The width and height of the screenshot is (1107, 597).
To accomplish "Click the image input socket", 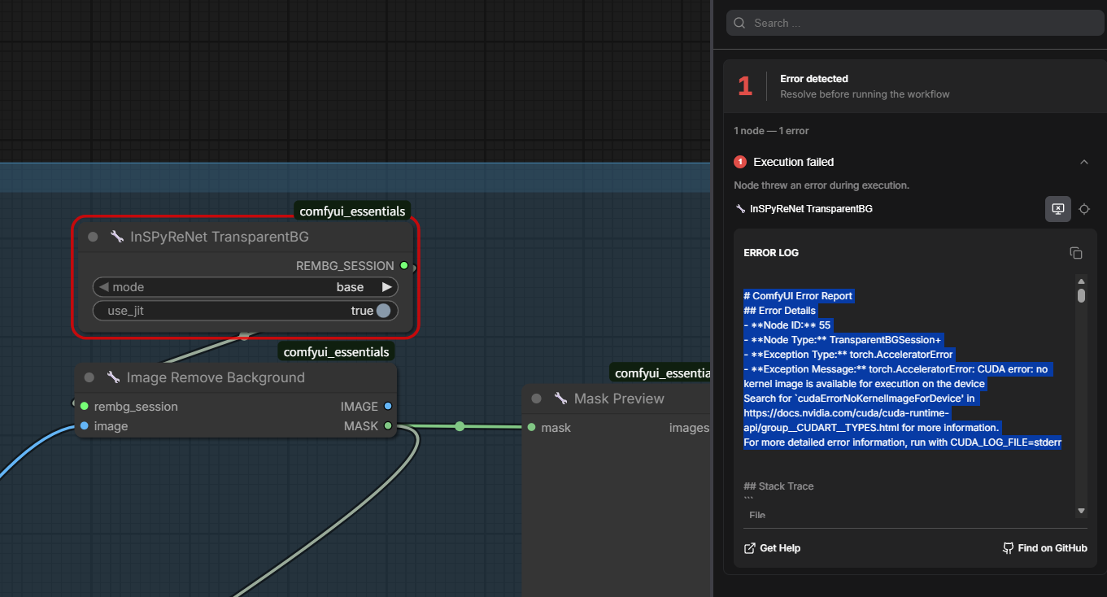I will 85,425.
